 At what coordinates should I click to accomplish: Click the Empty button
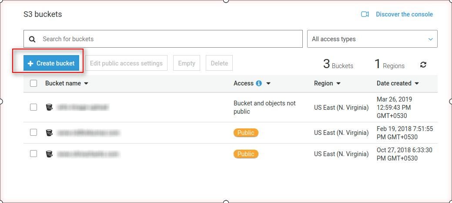click(x=187, y=63)
